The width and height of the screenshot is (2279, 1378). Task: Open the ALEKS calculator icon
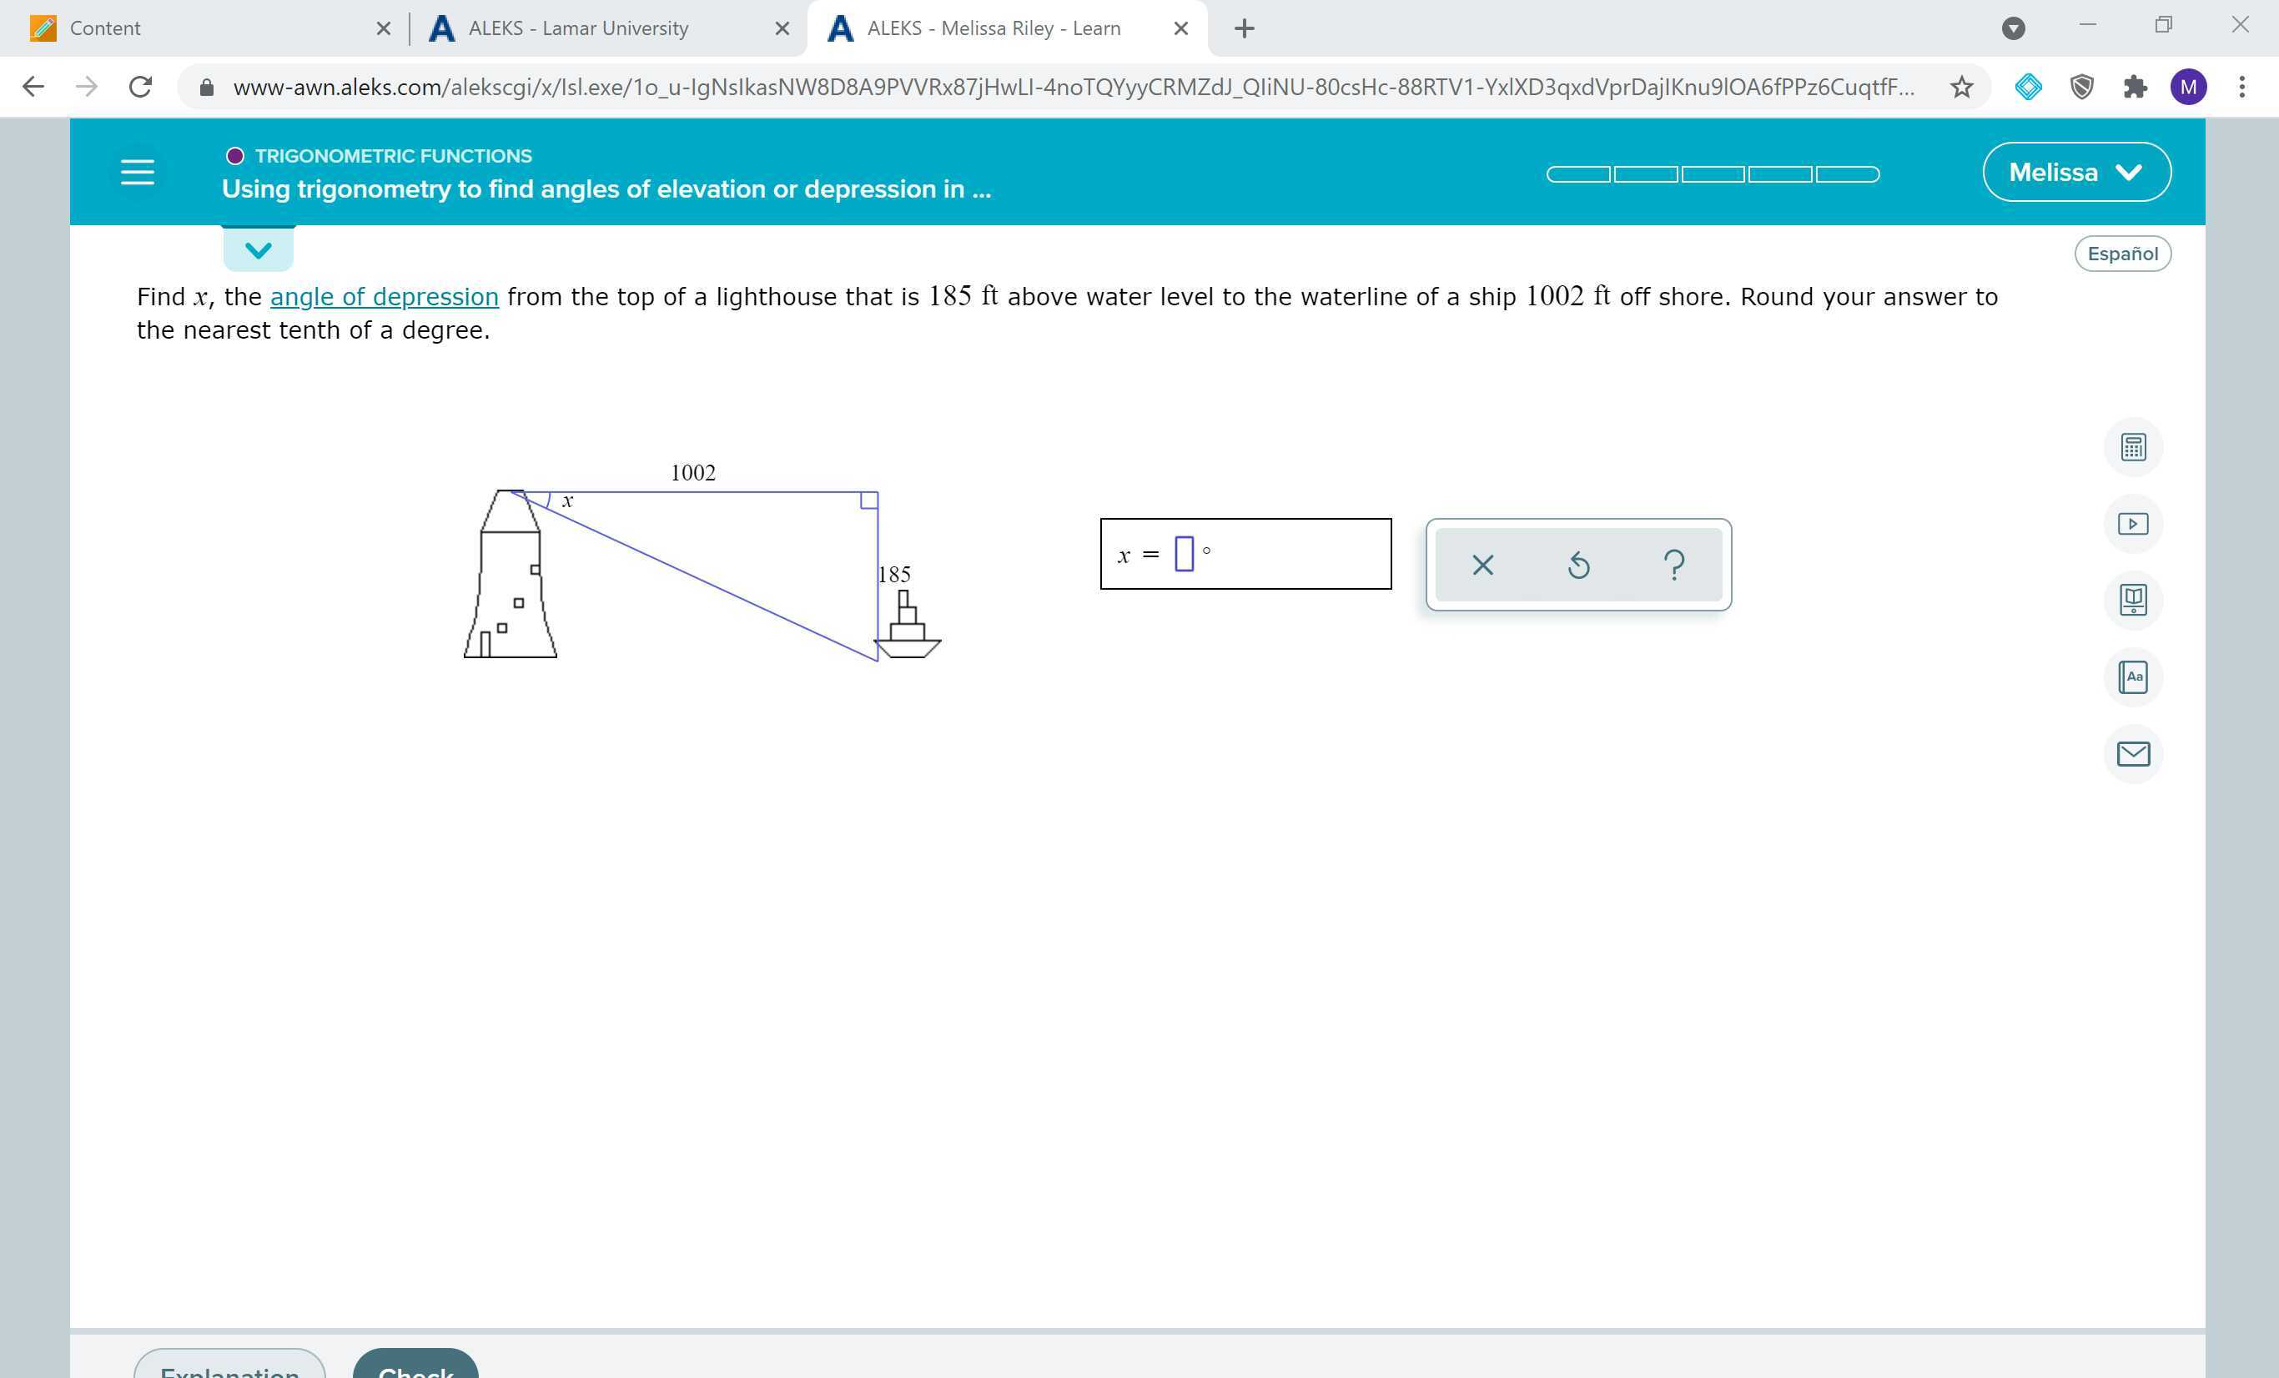pos(2133,447)
